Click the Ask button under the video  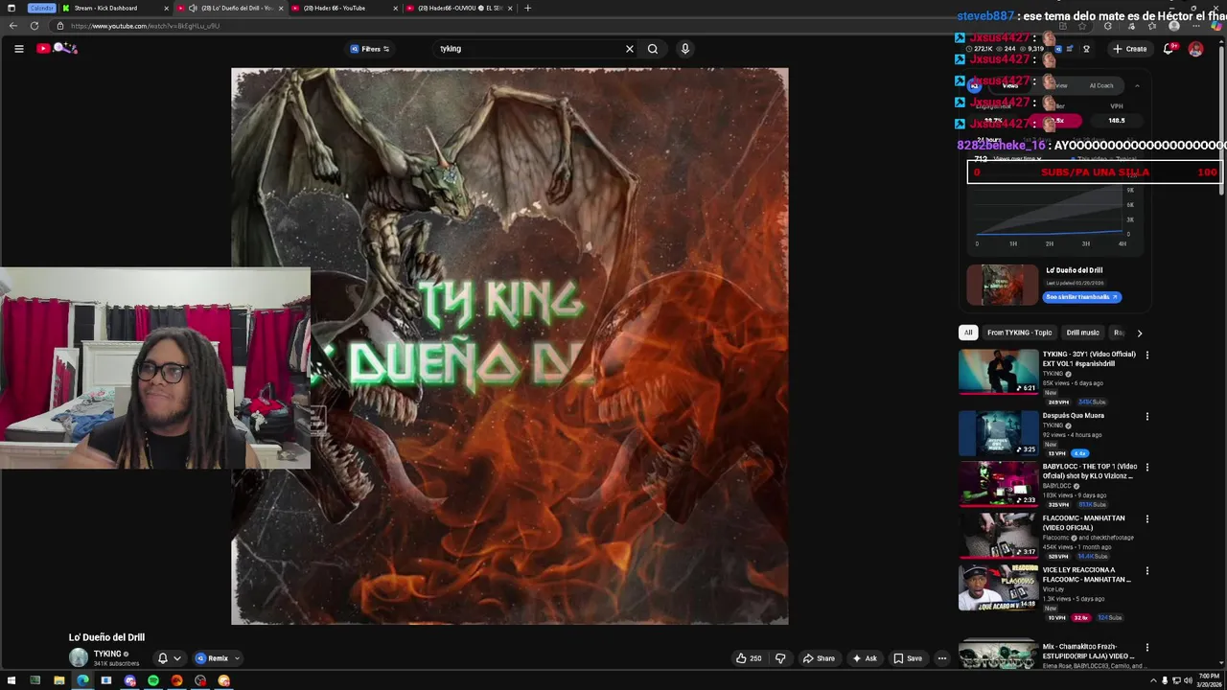pos(865,658)
